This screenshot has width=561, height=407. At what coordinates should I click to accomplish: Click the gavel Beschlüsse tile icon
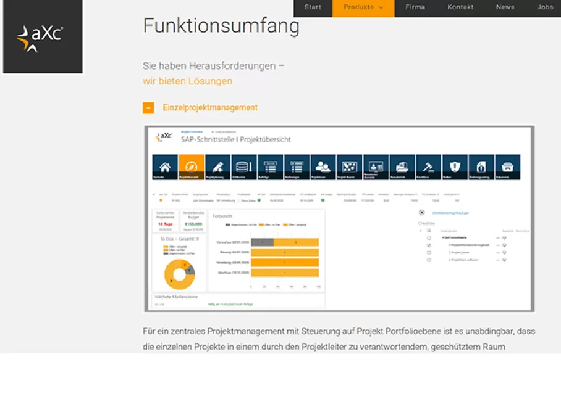point(428,167)
